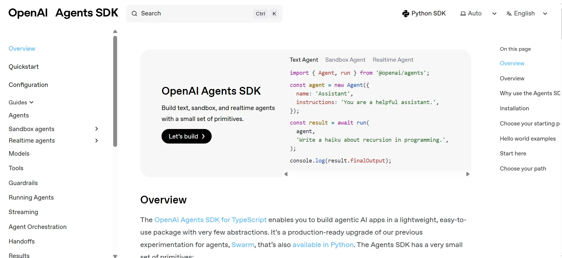
Task: Switch to the Text Agent tab
Action: click(x=304, y=60)
